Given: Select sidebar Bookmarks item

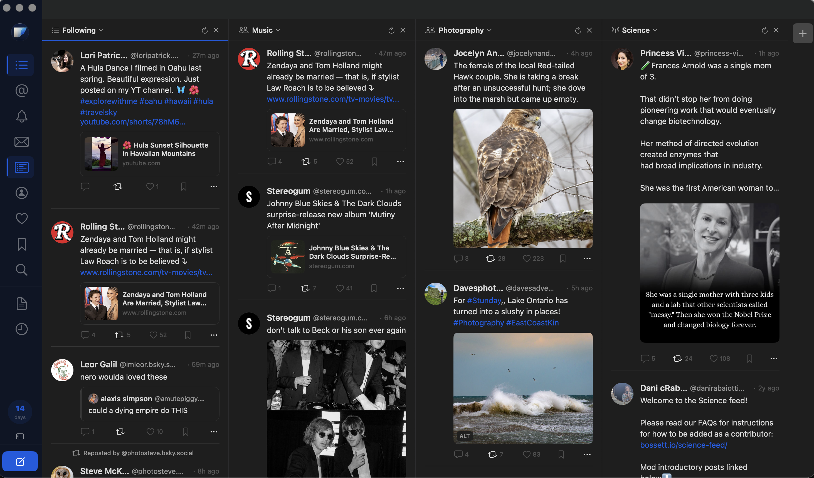Looking at the screenshot, I should click(x=21, y=244).
